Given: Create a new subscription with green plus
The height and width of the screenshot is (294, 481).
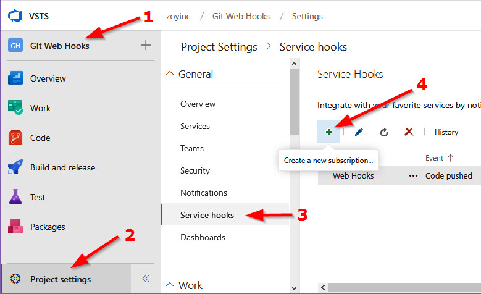Looking at the screenshot, I should tap(328, 132).
